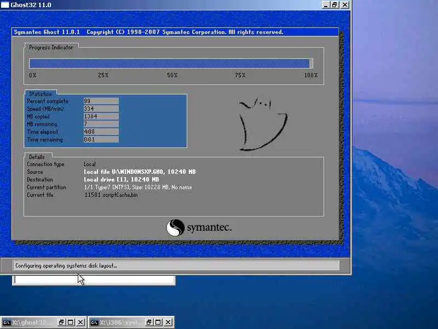
Task: Click the 100% mark under progress bar
Action: [x=311, y=75]
